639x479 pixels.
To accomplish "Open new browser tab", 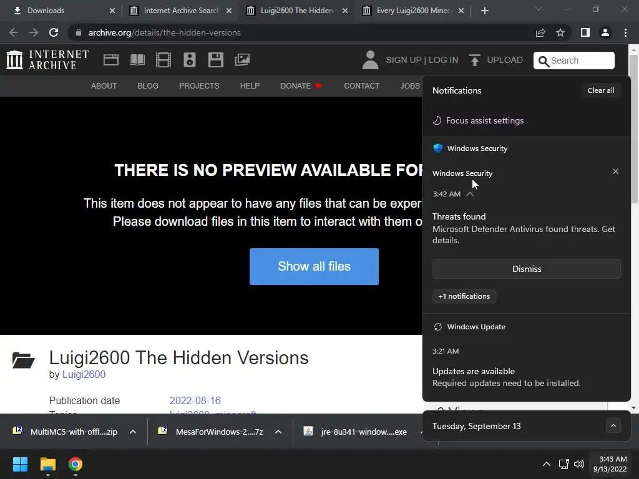I will 484,11.
